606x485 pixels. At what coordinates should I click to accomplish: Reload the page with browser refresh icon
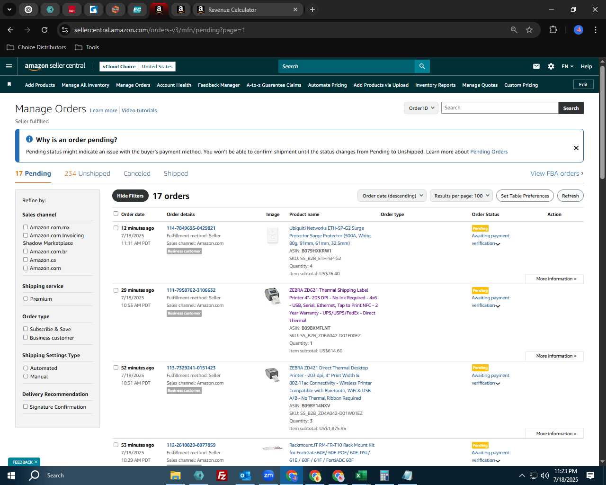tap(45, 30)
